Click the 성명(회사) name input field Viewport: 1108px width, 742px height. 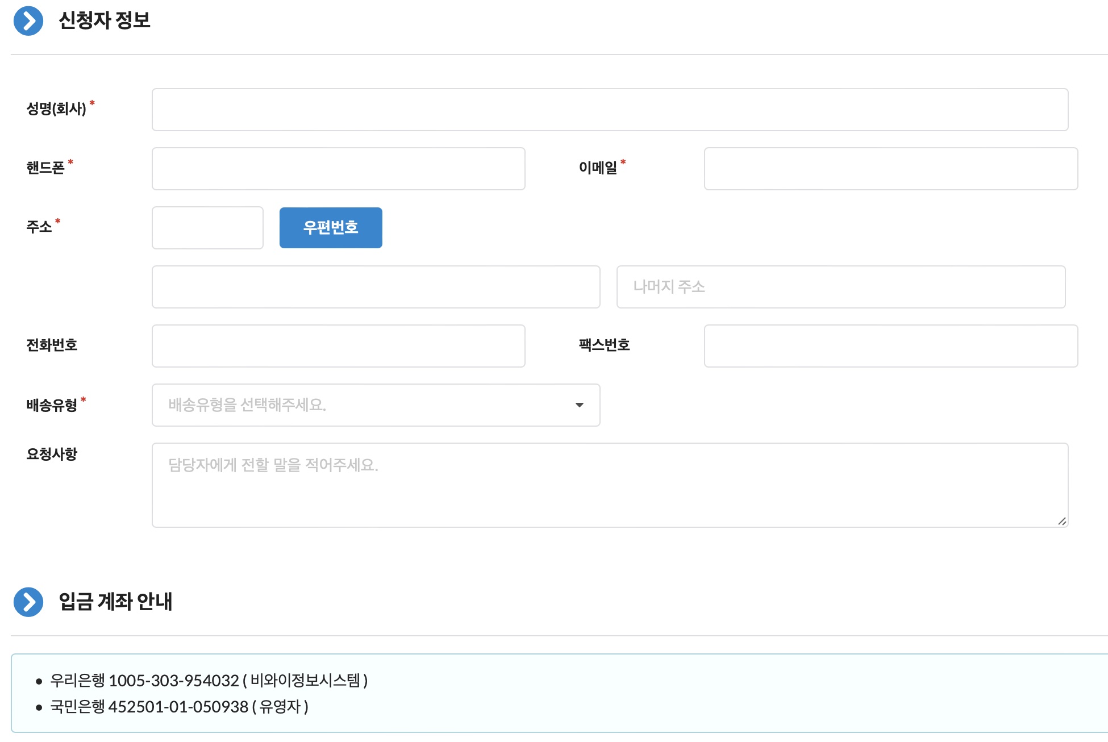pyautogui.click(x=608, y=109)
